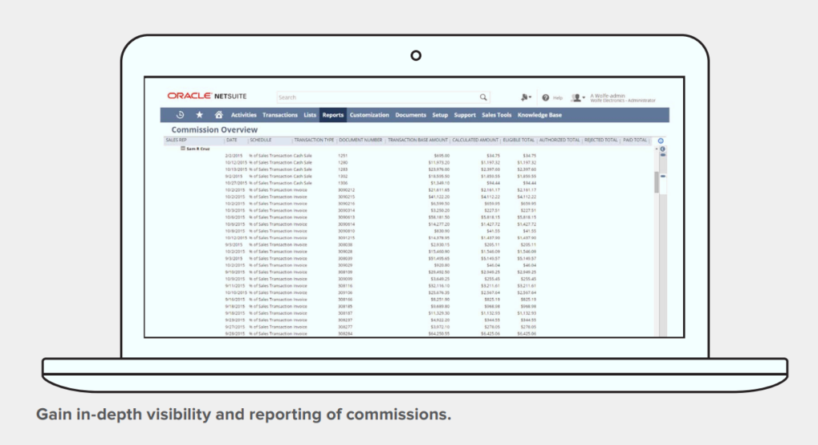Click the Commission Overview page title

(214, 129)
